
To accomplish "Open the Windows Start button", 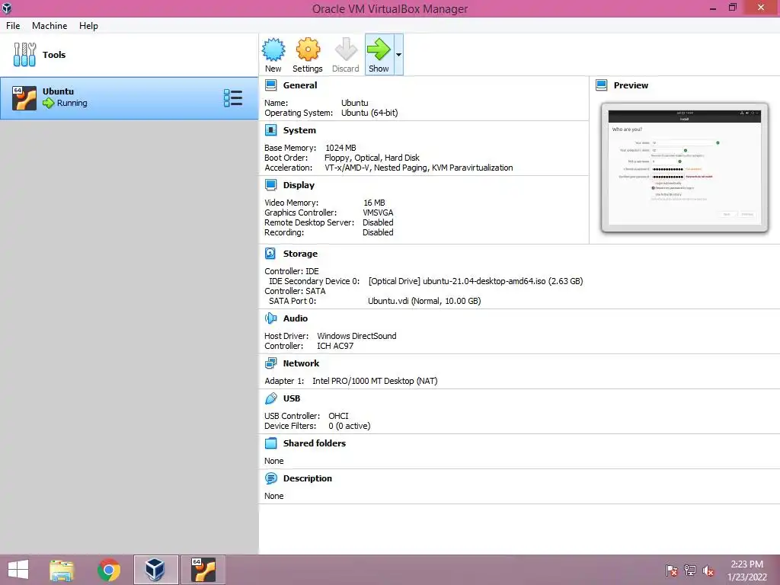I will pyautogui.click(x=18, y=570).
